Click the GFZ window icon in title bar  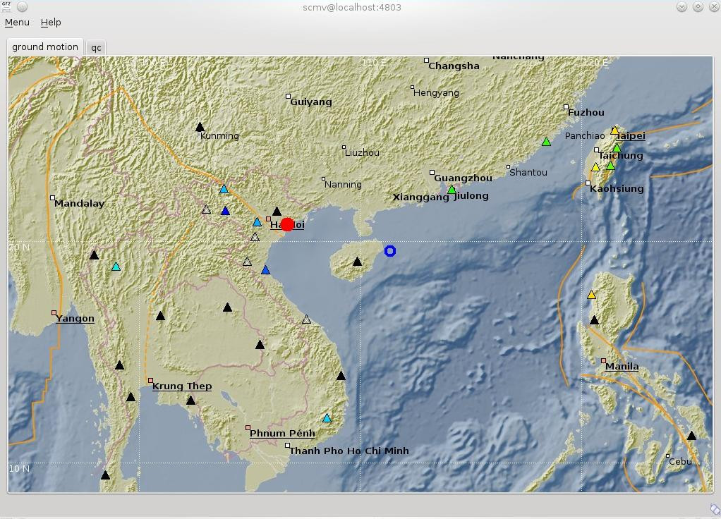pyautogui.click(x=6, y=7)
